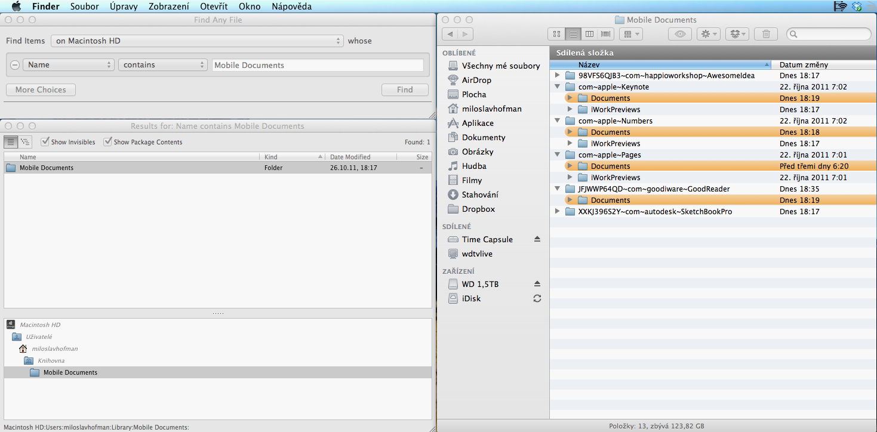
Task: Click the Quick Look eye button
Action: (680, 34)
